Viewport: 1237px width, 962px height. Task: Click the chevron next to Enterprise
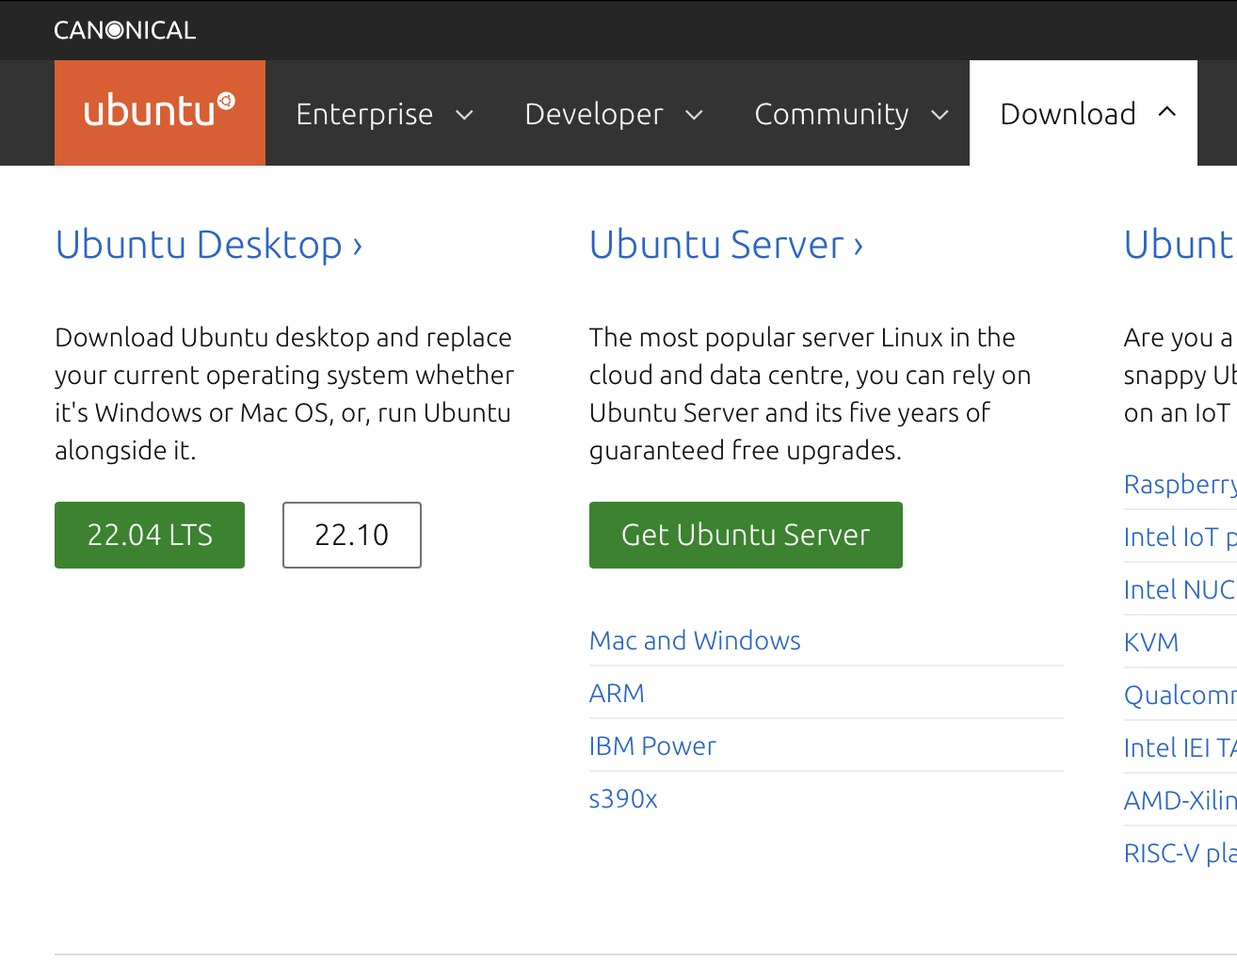coord(464,115)
